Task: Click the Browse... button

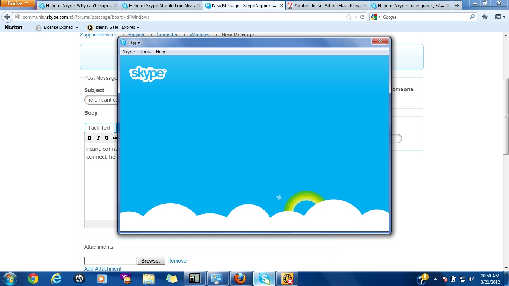Action: 151,261
